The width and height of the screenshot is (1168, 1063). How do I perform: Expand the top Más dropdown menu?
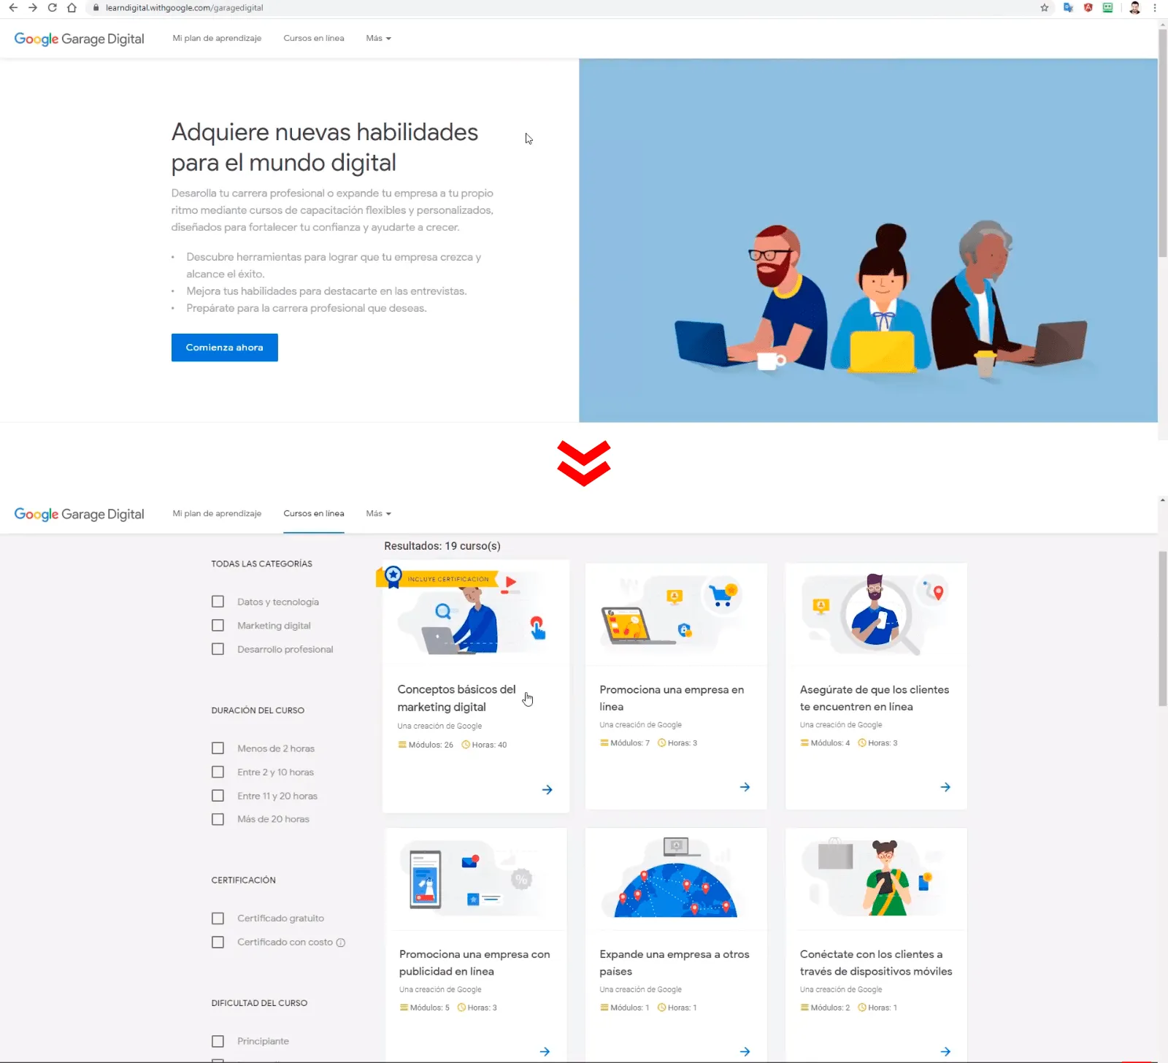point(378,38)
